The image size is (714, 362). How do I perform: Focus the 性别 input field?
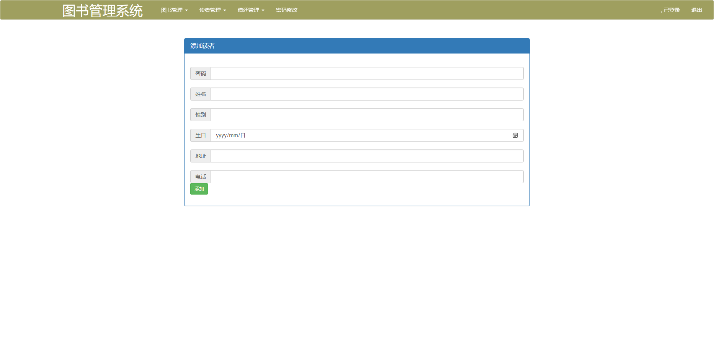tap(367, 115)
